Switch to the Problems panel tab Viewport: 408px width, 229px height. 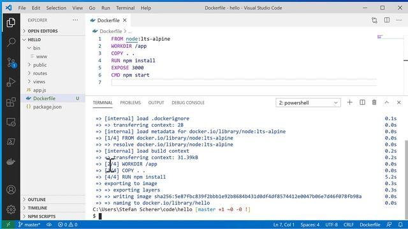(130, 103)
